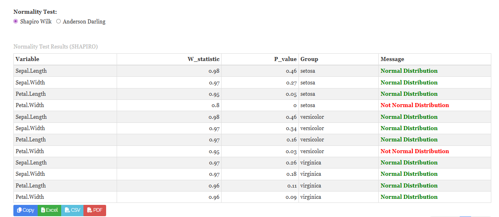The image size is (499, 217).
Task: Click the Not Normal Distribution message for versicolor
Action: click(415, 151)
